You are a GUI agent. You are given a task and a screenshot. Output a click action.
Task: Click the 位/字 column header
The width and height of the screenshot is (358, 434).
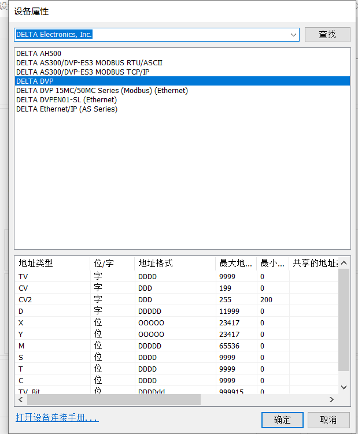(112, 263)
